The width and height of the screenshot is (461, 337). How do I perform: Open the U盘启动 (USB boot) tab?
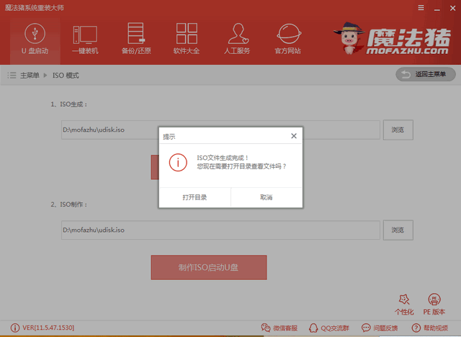point(35,39)
